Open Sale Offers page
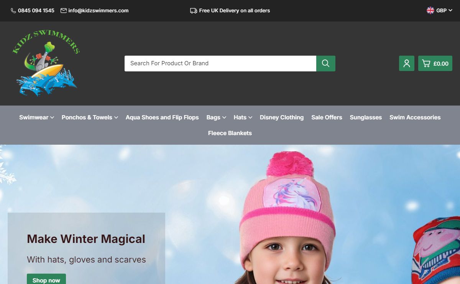 pos(327,117)
